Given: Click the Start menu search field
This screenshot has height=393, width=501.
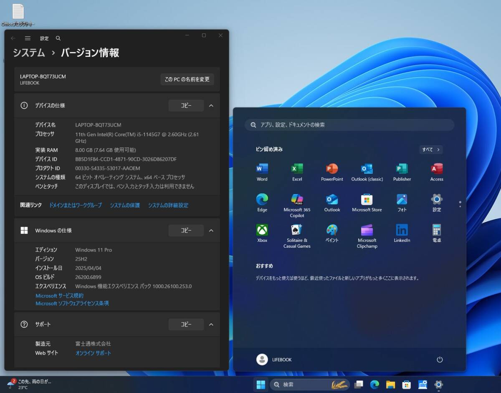Looking at the screenshot, I should tap(349, 125).
